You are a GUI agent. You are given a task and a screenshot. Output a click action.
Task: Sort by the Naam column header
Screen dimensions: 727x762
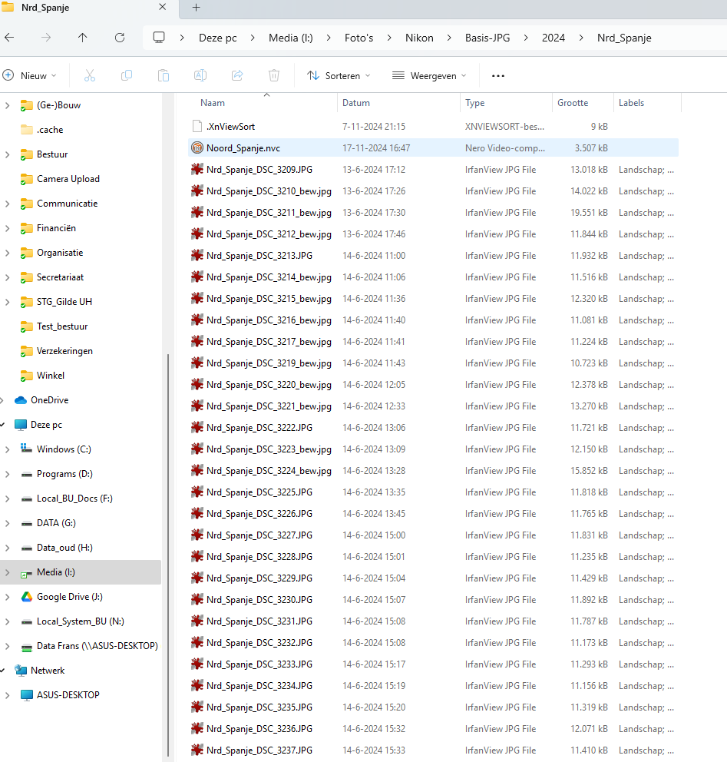pos(213,103)
